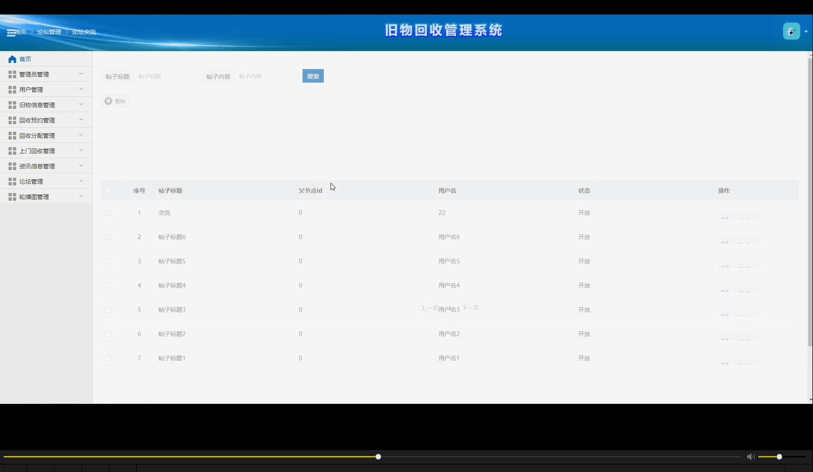
Task: Click the grid icon beside 资讯信息管理
Action: [12, 166]
